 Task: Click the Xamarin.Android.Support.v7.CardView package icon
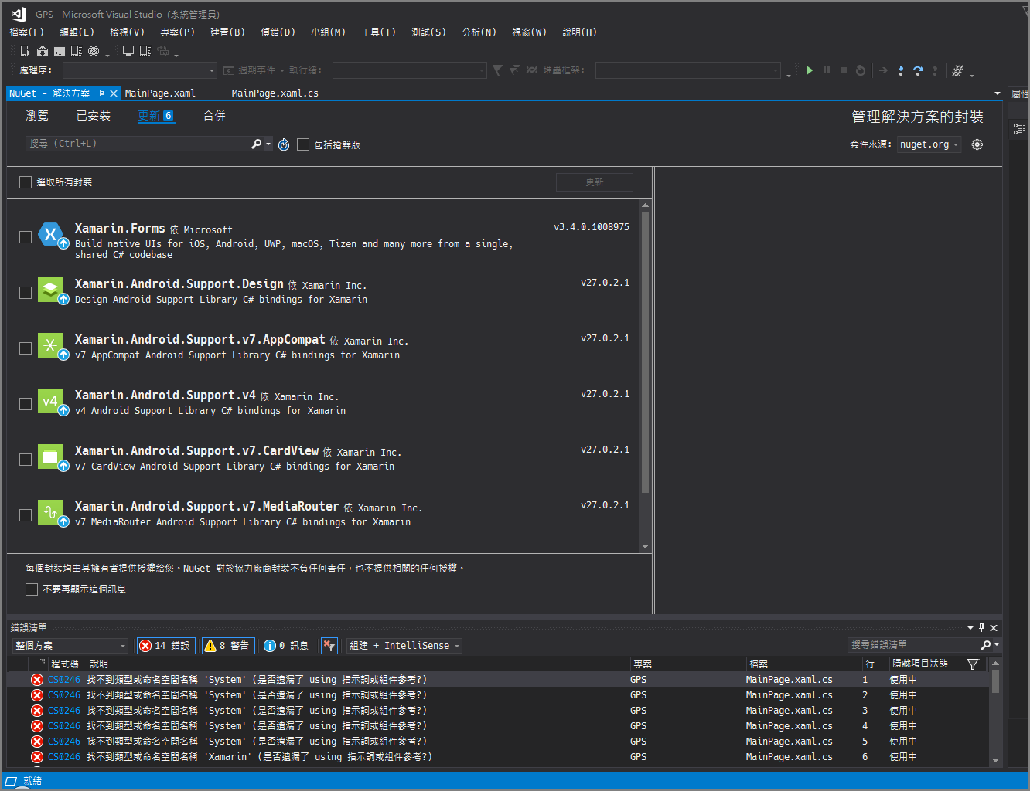51,457
